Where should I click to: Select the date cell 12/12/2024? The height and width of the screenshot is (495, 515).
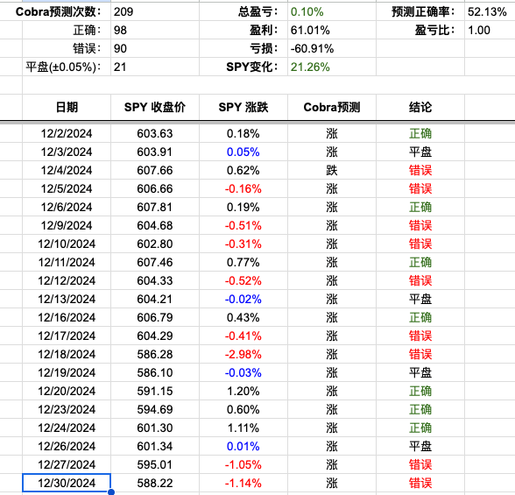pyautogui.click(x=67, y=280)
